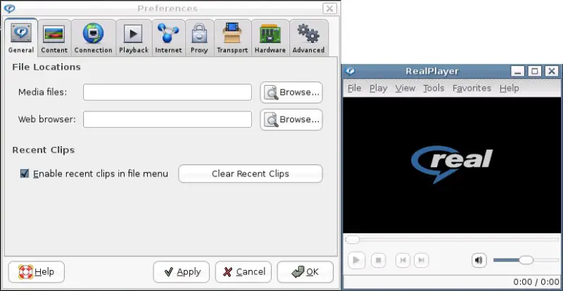Image resolution: width=563 pixels, height=291 pixels.
Task: Click the next clip button
Action: click(422, 260)
